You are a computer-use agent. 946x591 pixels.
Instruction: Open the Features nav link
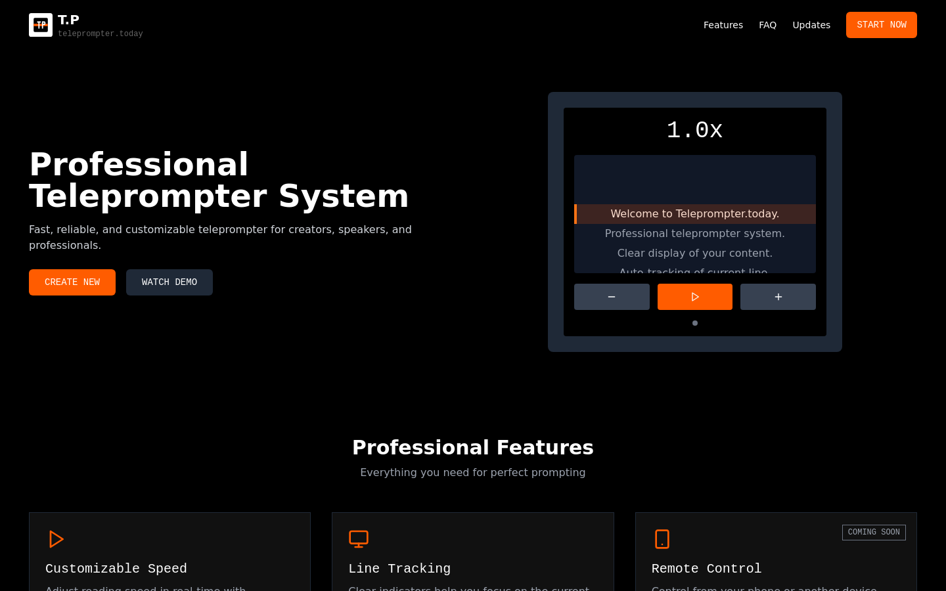pyautogui.click(x=723, y=25)
